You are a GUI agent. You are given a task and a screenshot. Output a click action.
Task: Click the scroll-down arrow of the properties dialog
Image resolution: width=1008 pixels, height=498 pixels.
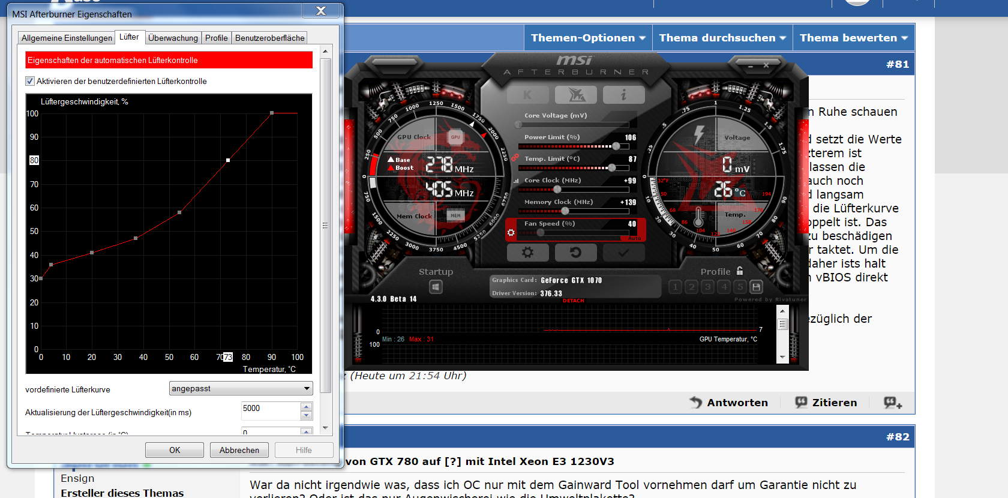pos(325,428)
